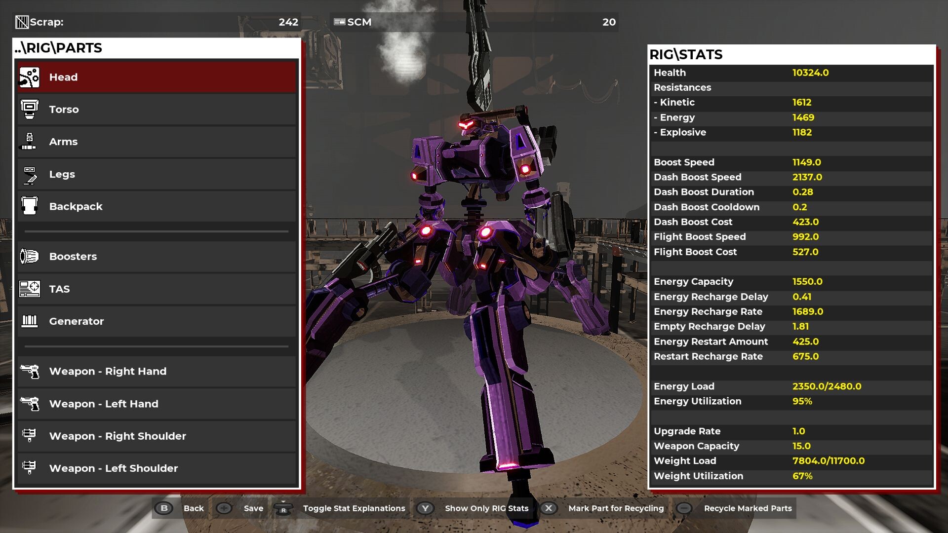Click the Generator part icon
This screenshot has width=948, height=533.
[29, 321]
